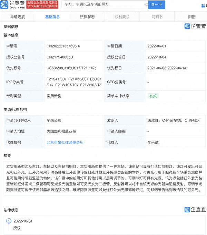Click the 企查查 watermark beside 基础信息 heading
207x235 pixels.
tap(195, 26)
